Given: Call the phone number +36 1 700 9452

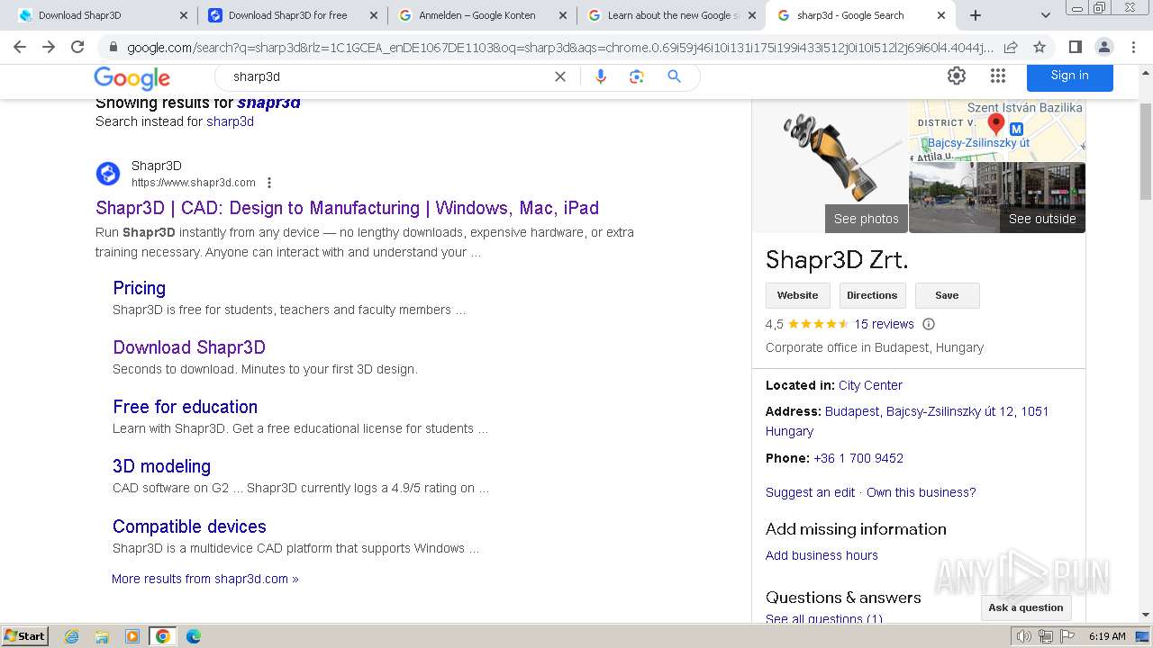Looking at the screenshot, I should [858, 458].
